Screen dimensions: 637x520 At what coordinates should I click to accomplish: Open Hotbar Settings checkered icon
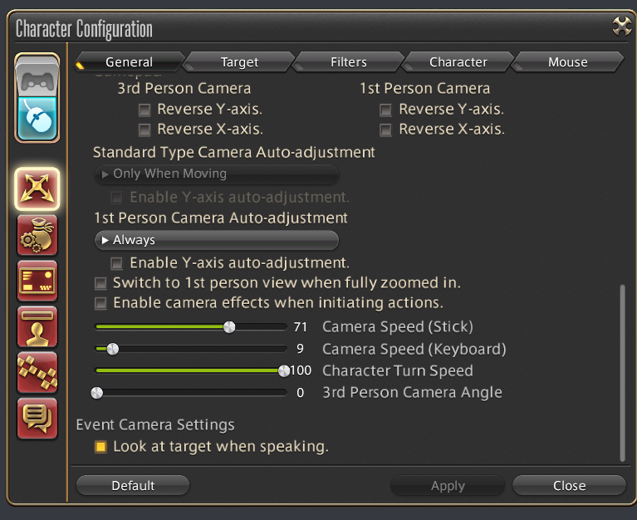[x=37, y=371]
